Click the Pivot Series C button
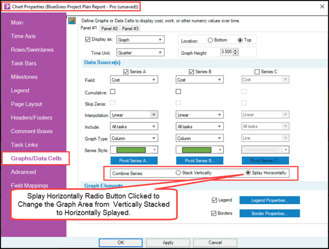The image size is (329, 249). tap(265, 161)
